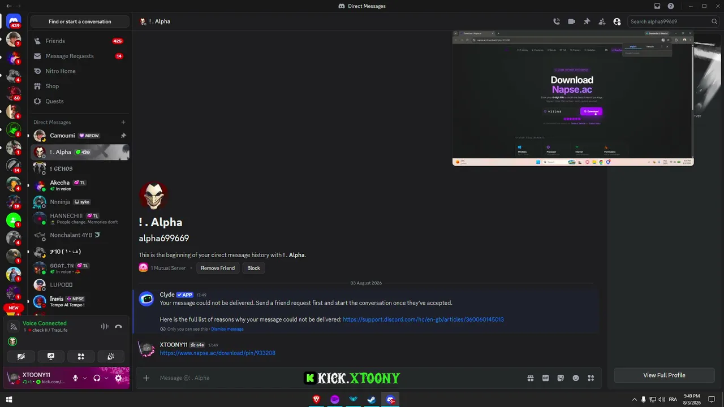Expand headphone output options arrow
Viewport: 724px width, 407px height.
click(x=106, y=378)
